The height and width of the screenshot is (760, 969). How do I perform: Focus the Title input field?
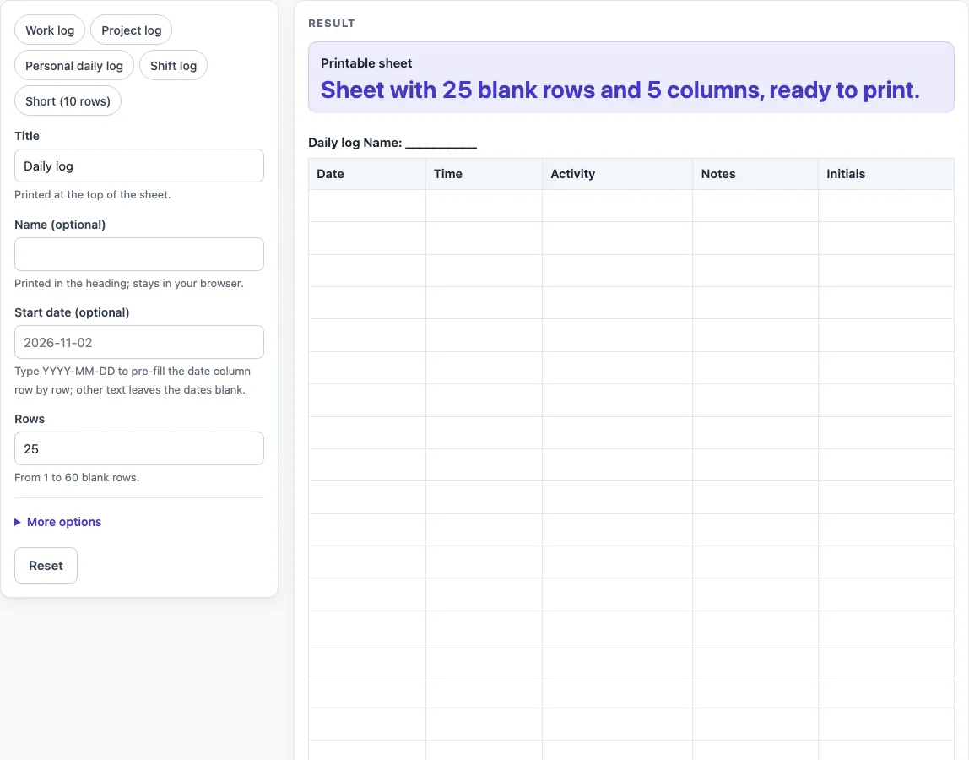pyautogui.click(x=139, y=166)
